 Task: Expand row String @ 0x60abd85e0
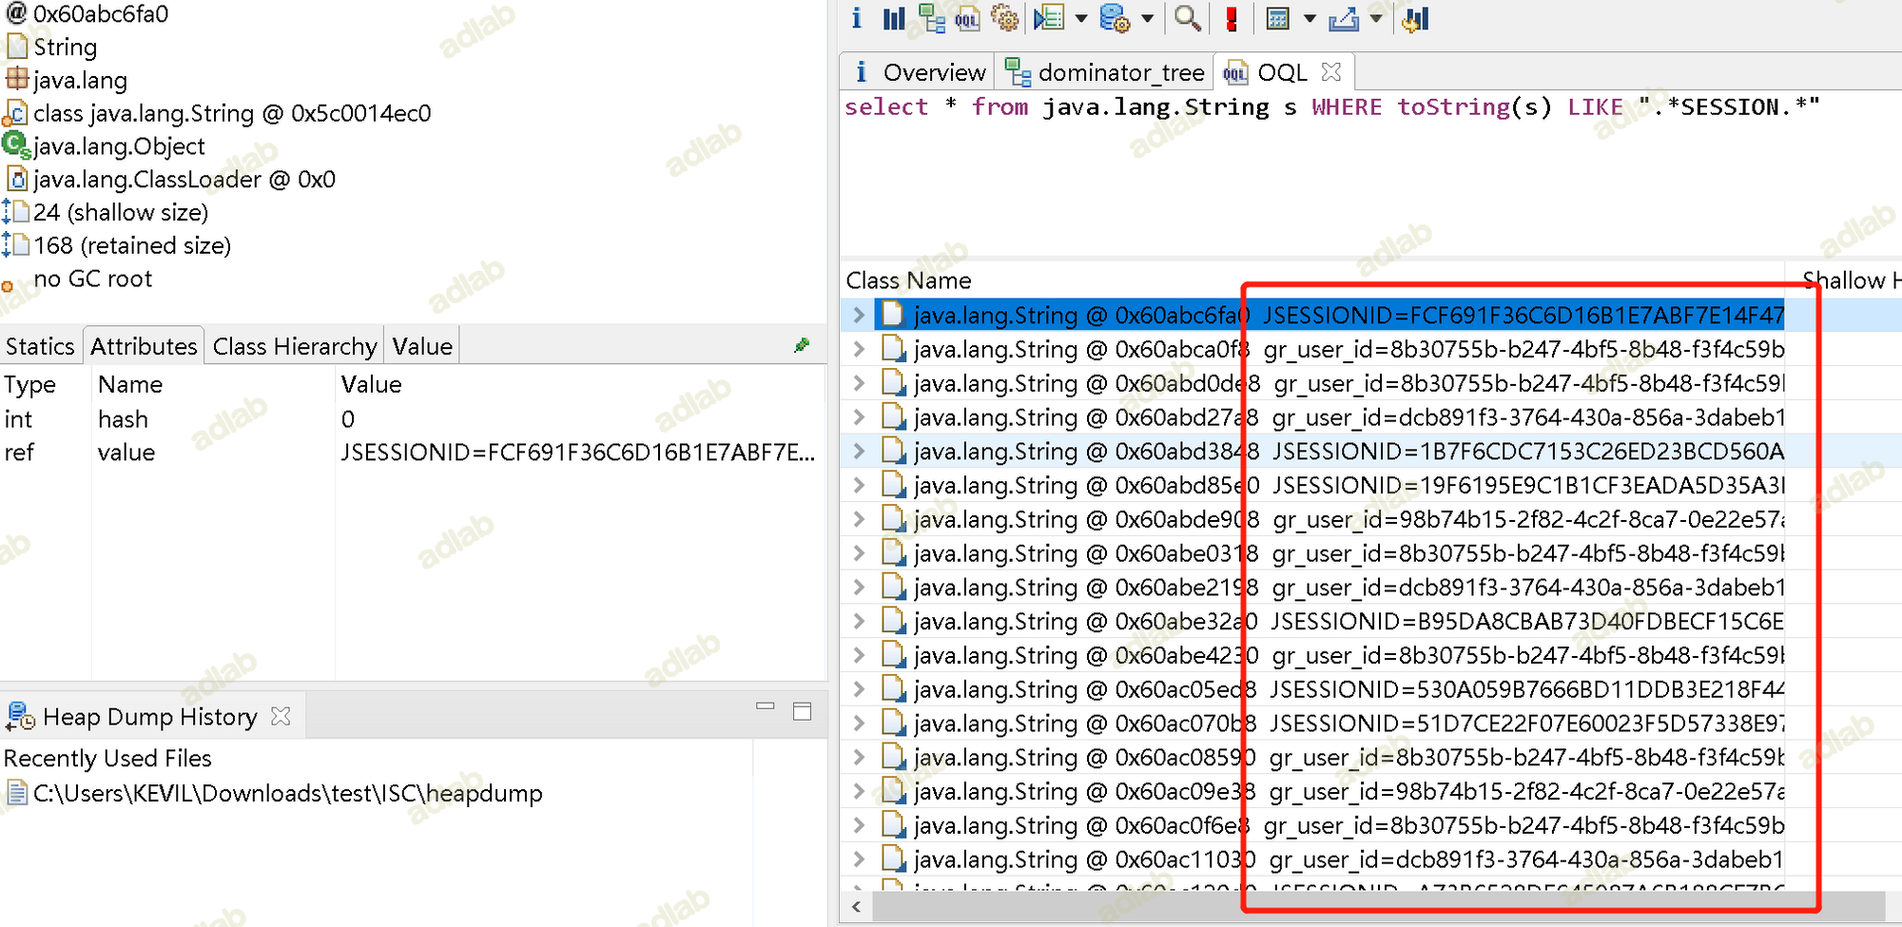pyautogui.click(x=859, y=485)
